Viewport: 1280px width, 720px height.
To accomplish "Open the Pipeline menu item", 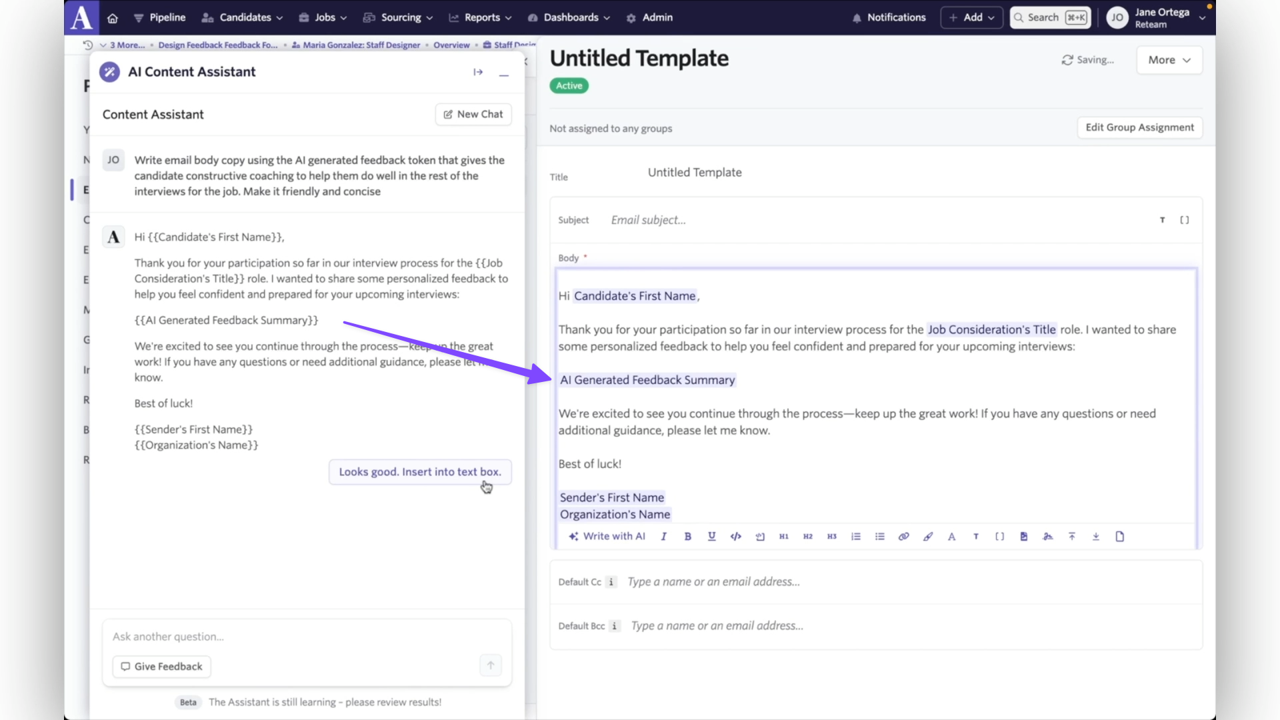I will click(160, 17).
